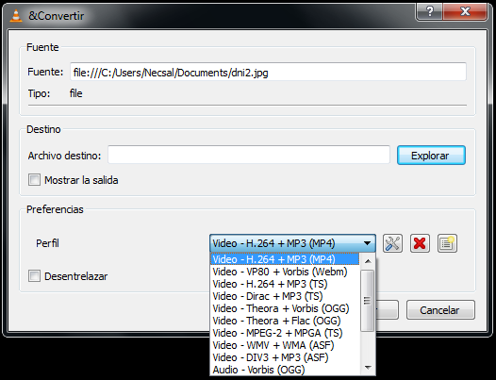This screenshot has width=496, height=380.
Task: Enable the Mostrar la salida checkbox
Action: (x=34, y=180)
